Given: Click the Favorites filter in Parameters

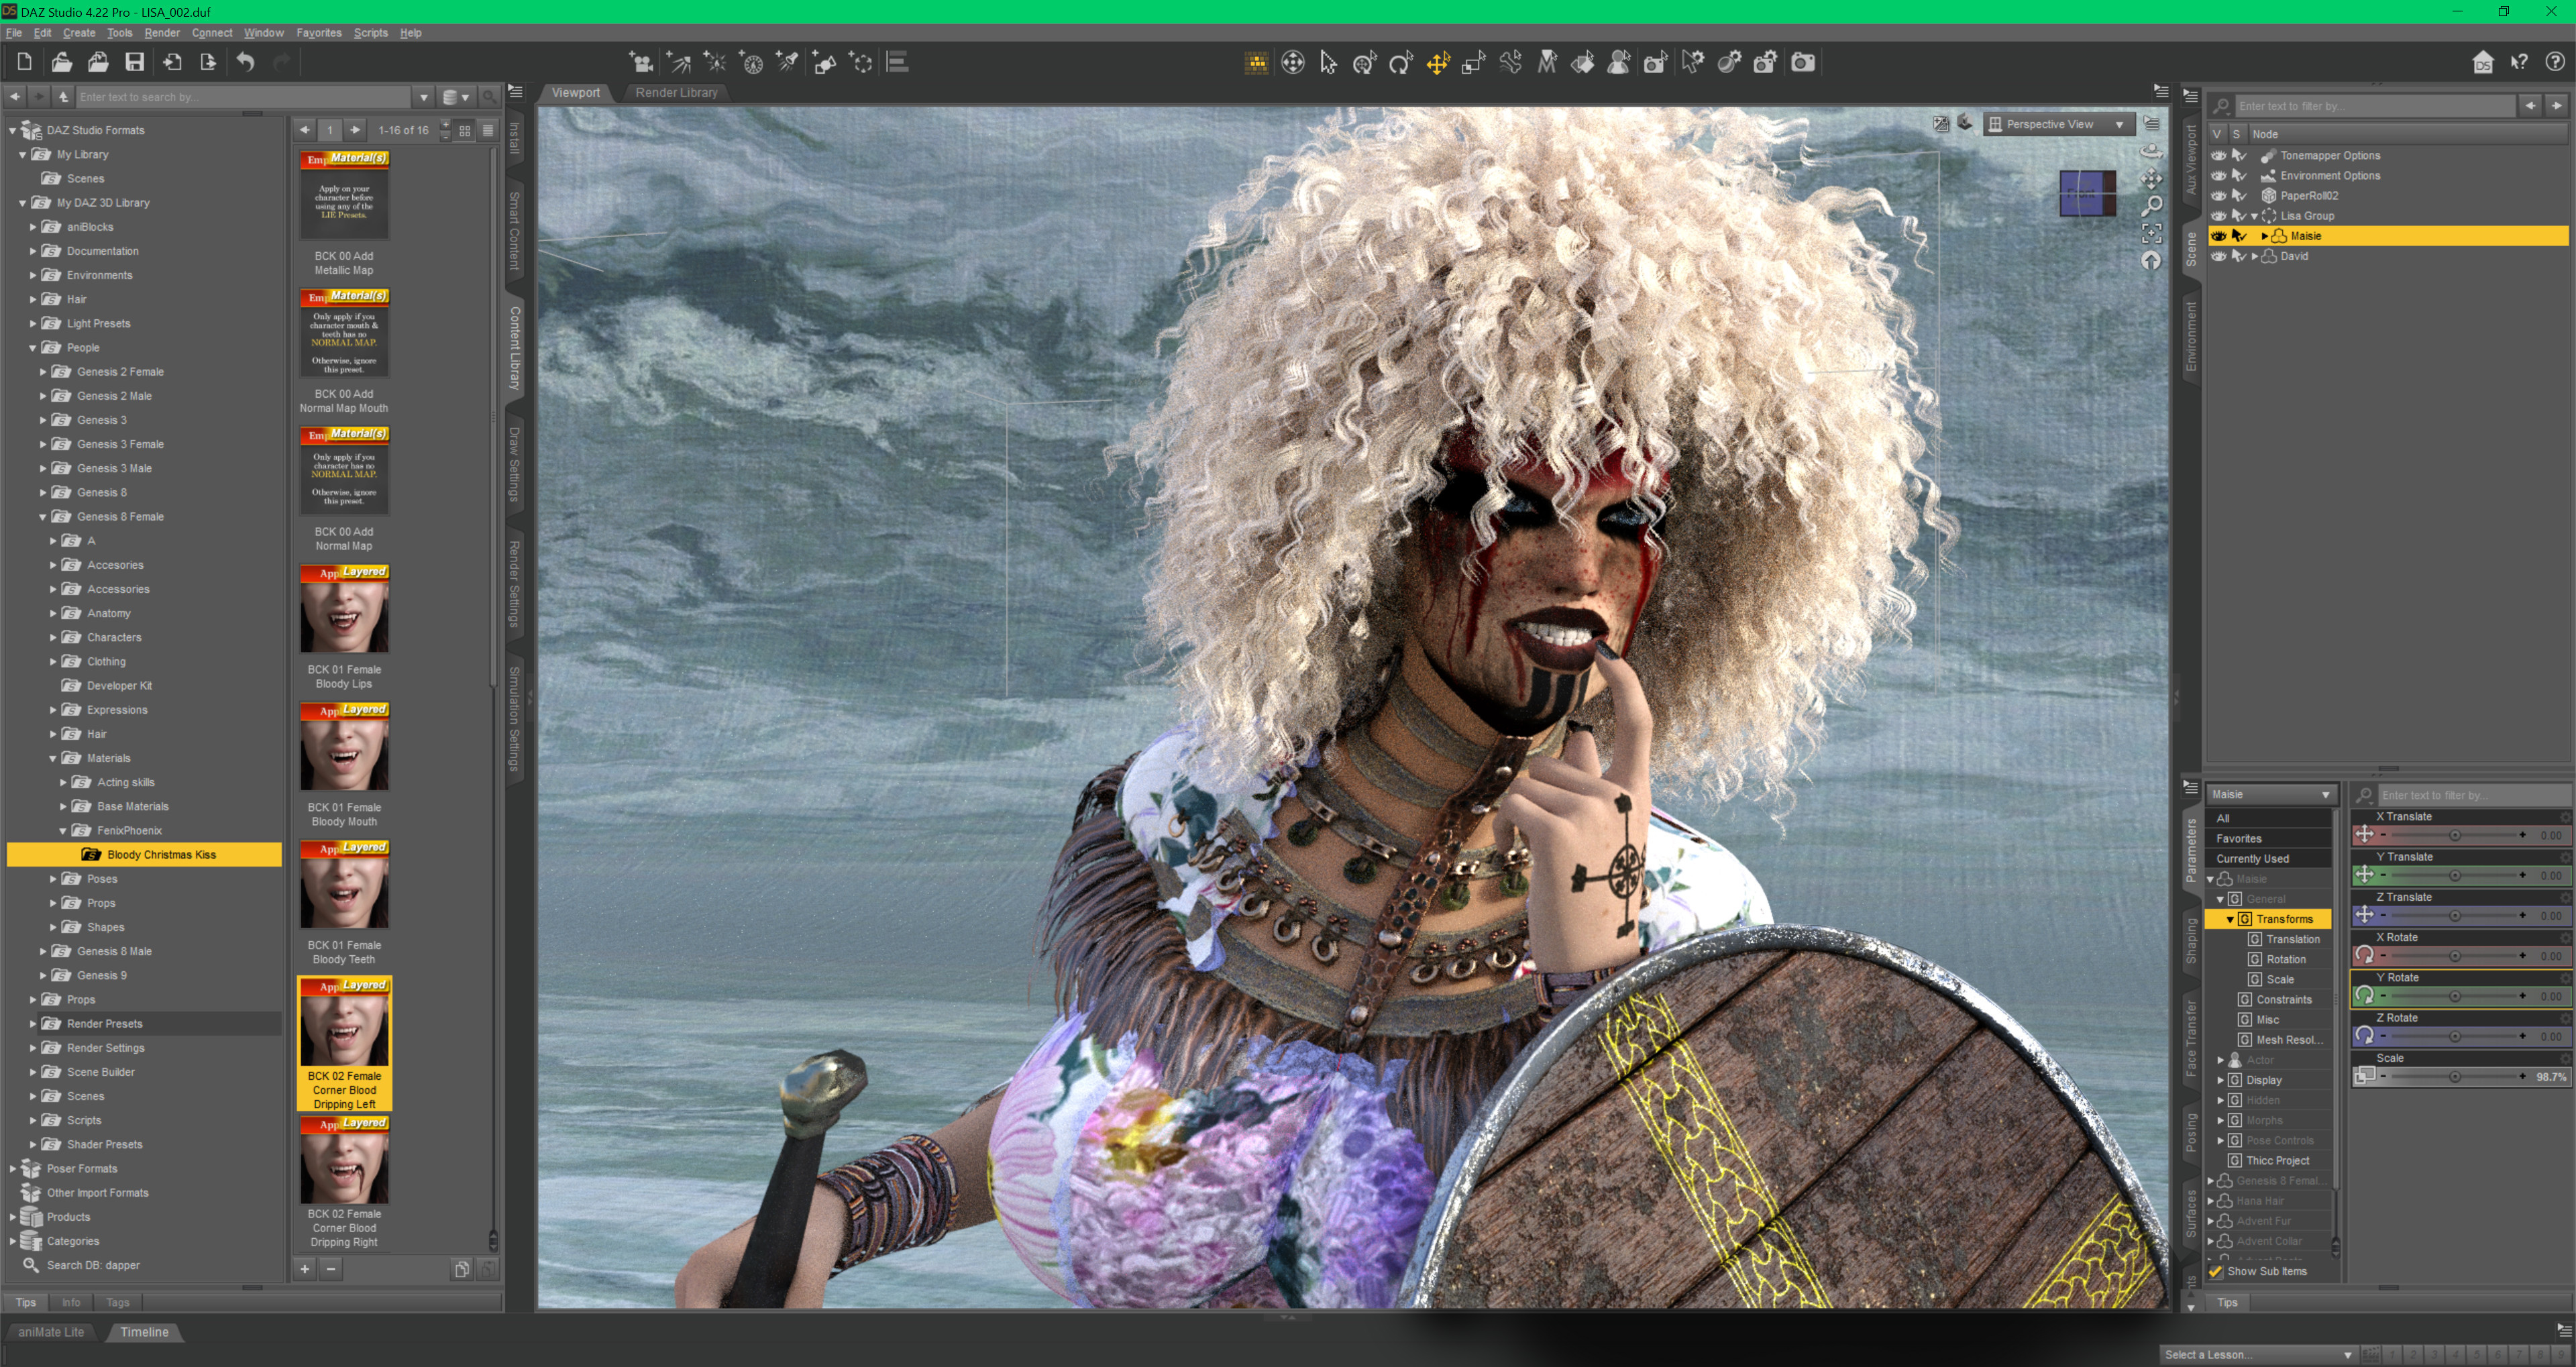Looking at the screenshot, I should 2269,839.
